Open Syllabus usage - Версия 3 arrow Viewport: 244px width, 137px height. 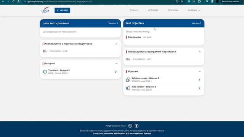pos(199,80)
